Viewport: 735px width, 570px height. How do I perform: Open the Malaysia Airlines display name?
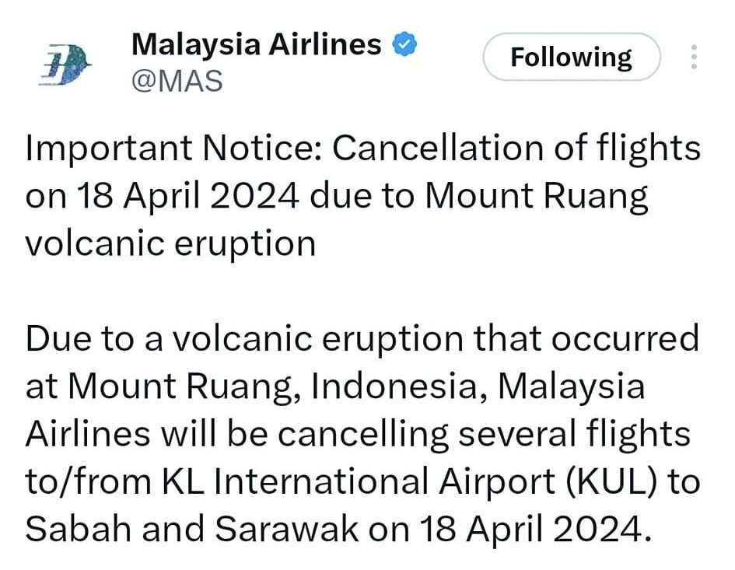click(x=256, y=44)
